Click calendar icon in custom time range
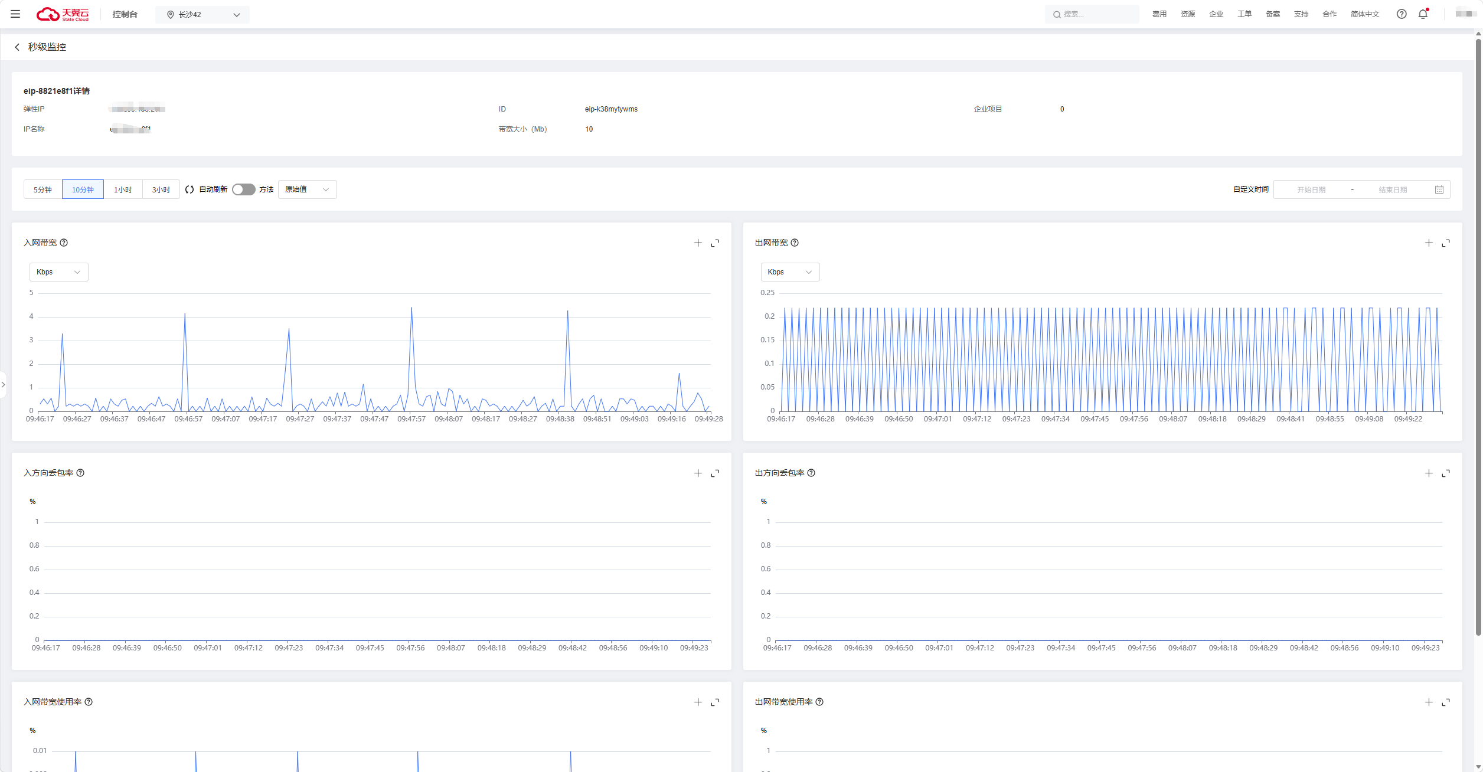 1439,189
